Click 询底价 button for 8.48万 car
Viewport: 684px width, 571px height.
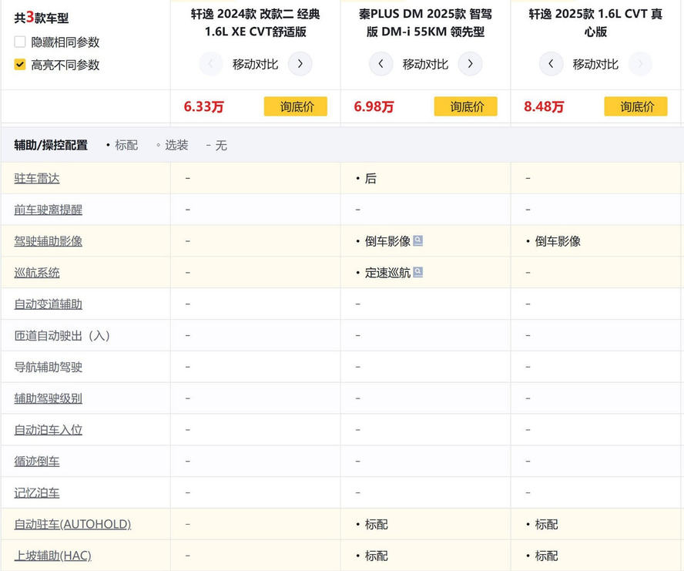click(x=636, y=106)
